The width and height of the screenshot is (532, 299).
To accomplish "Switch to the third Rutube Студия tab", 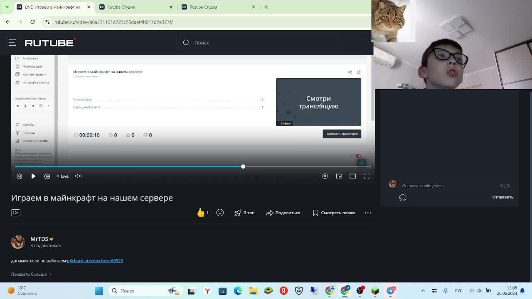I will 219,7.
